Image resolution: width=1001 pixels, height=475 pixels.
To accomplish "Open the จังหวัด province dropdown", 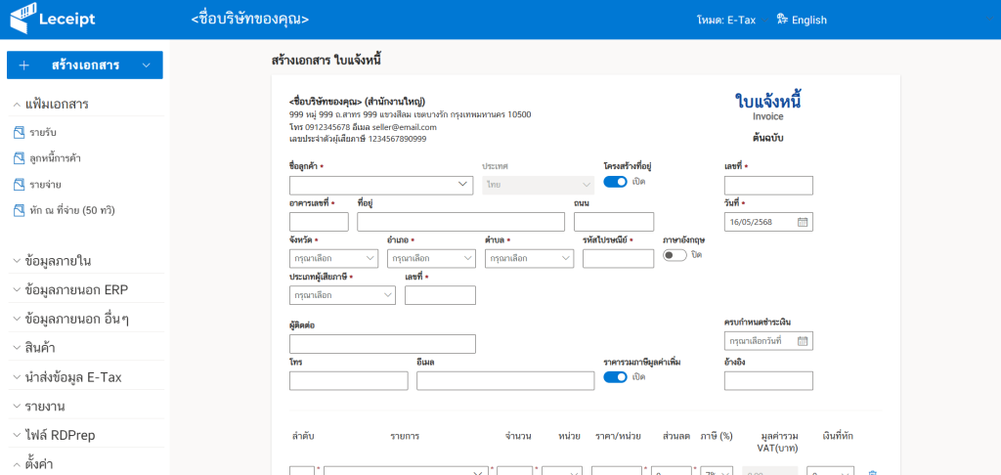I will click(x=334, y=259).
